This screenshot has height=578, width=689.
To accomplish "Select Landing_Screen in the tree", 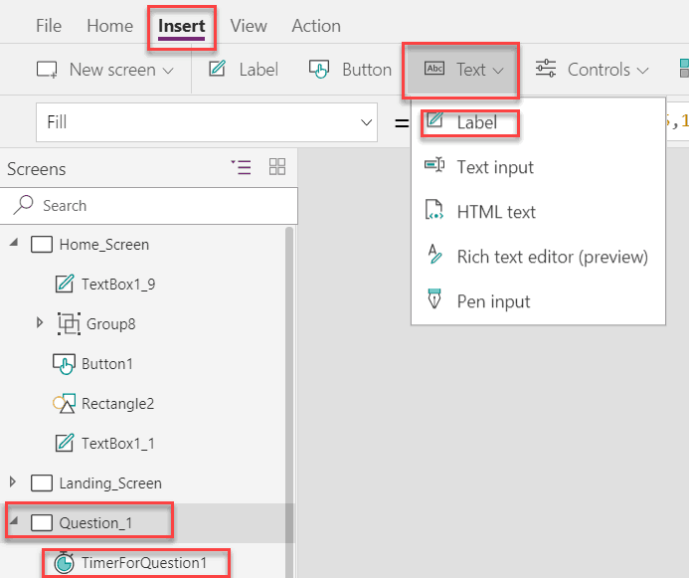I will pyautogui.click(x=110, y=483).
